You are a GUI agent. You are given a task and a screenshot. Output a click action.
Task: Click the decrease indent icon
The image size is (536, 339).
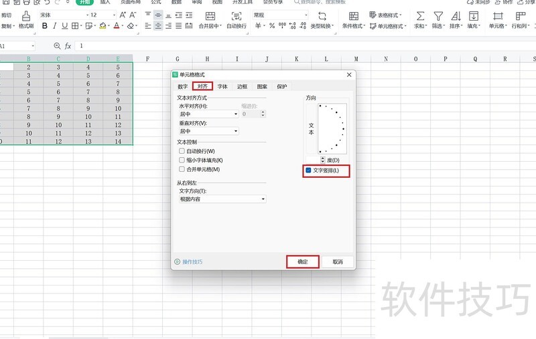(x=178, y=15)
